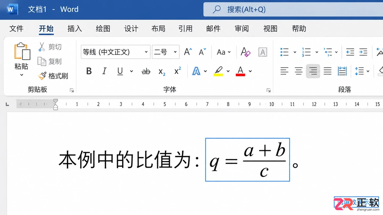383x215 pixels.
Task: Apply the yellow text highlight color
Action: (x=218, y=71)
